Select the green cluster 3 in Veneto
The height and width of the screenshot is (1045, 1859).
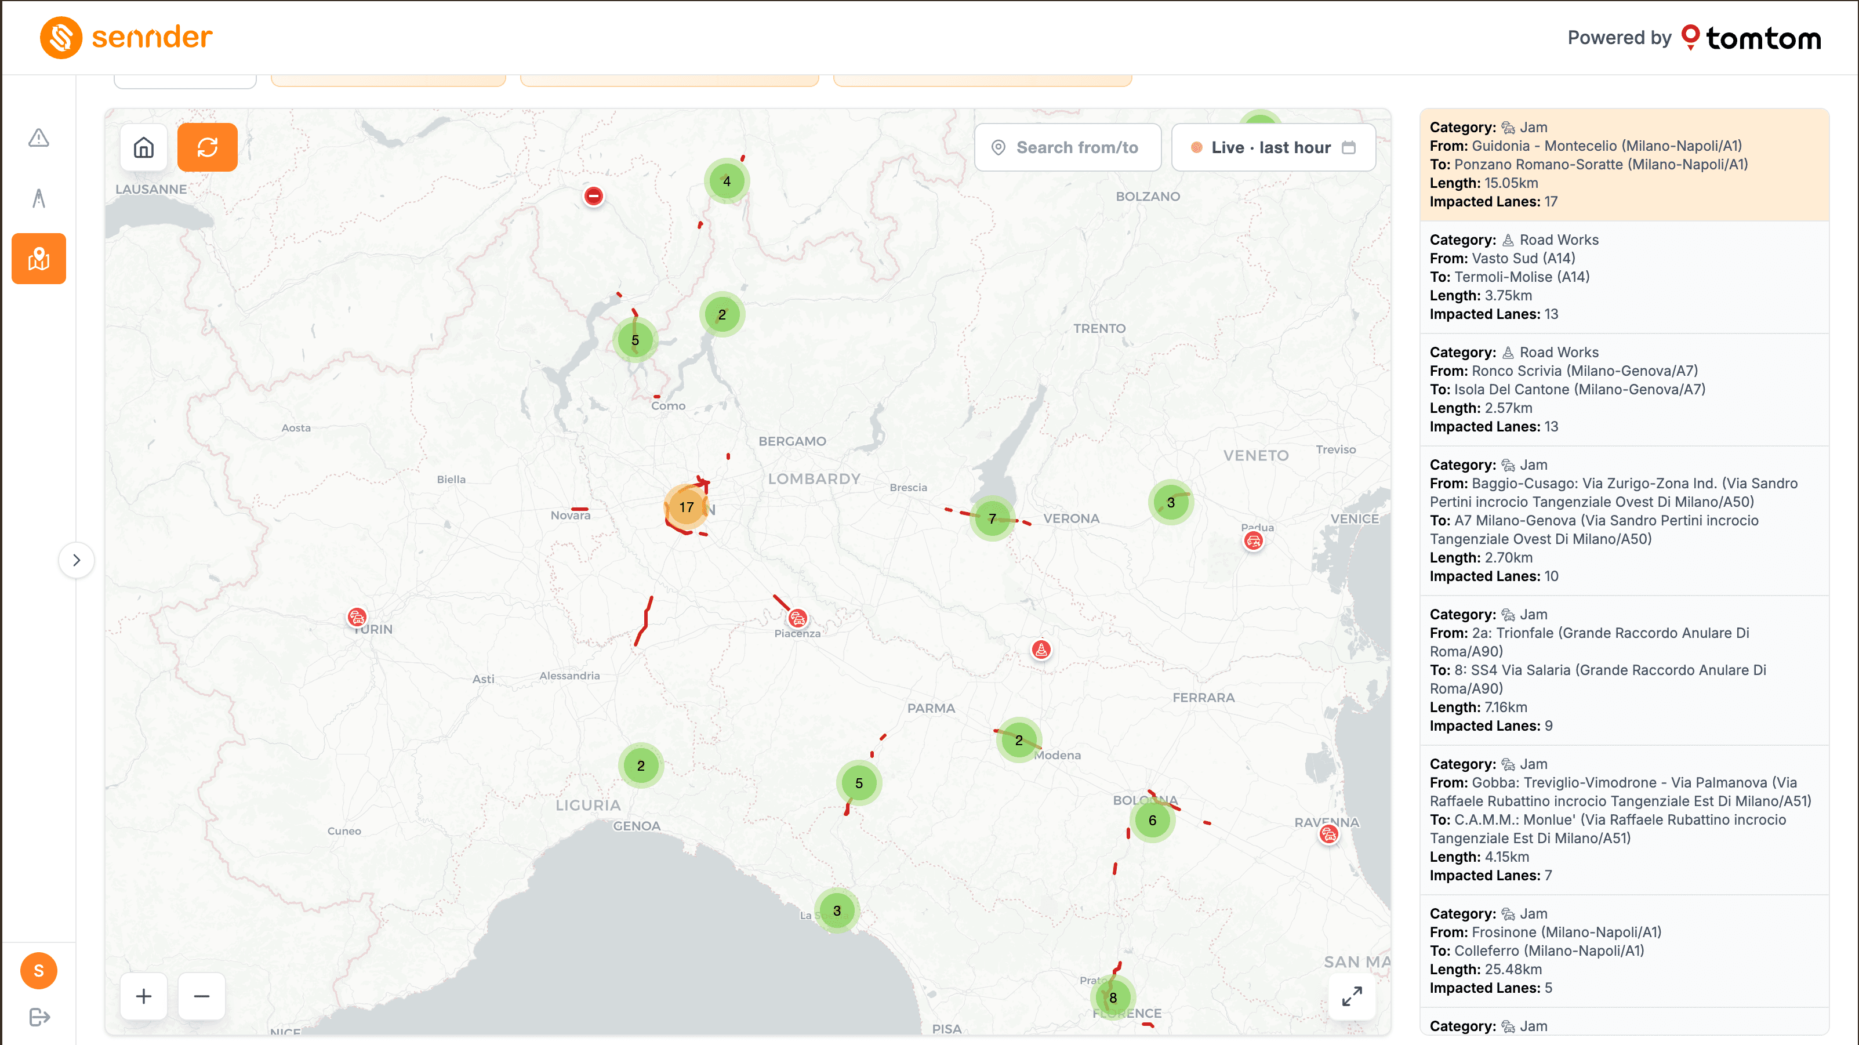[1171, 502]
